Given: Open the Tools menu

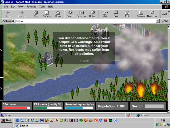Looking at the screenshot, I should 42,7.
